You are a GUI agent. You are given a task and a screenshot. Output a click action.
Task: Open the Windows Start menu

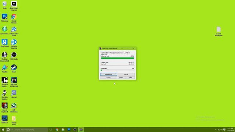[x=3, y=129]
